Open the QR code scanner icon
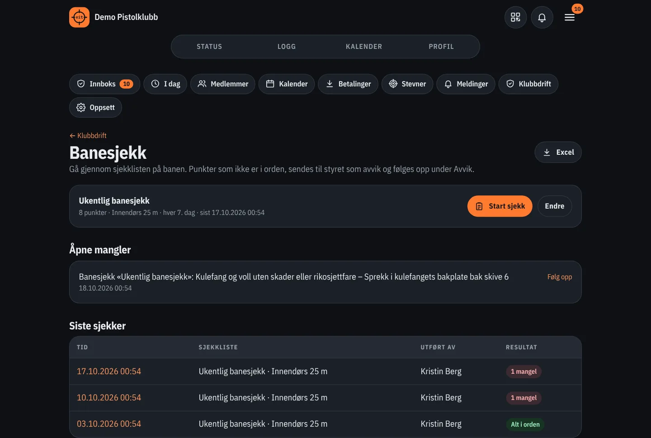 [515, 17]
